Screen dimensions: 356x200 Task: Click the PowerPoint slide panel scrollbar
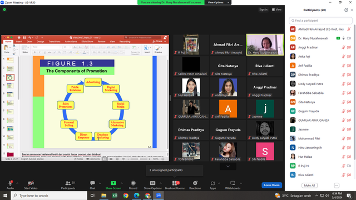[18, 78]
